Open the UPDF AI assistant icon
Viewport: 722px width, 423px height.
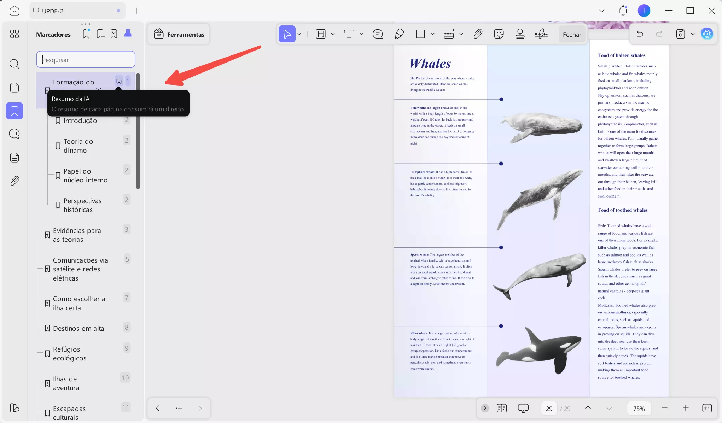707,34
